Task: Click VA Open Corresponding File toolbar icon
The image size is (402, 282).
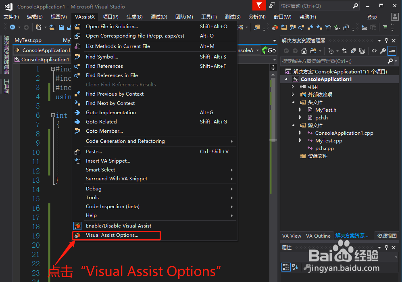Action: 346,27
